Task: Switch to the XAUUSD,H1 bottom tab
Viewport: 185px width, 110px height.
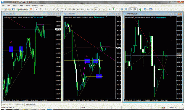Action: 7,104
